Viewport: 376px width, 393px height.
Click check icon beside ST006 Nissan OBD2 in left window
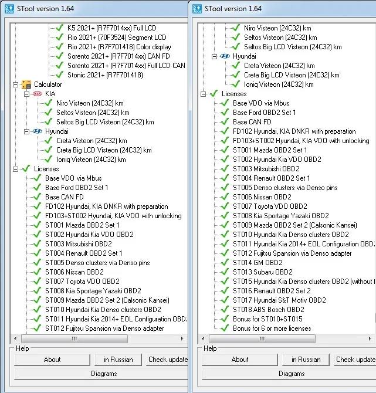(37, 272)
